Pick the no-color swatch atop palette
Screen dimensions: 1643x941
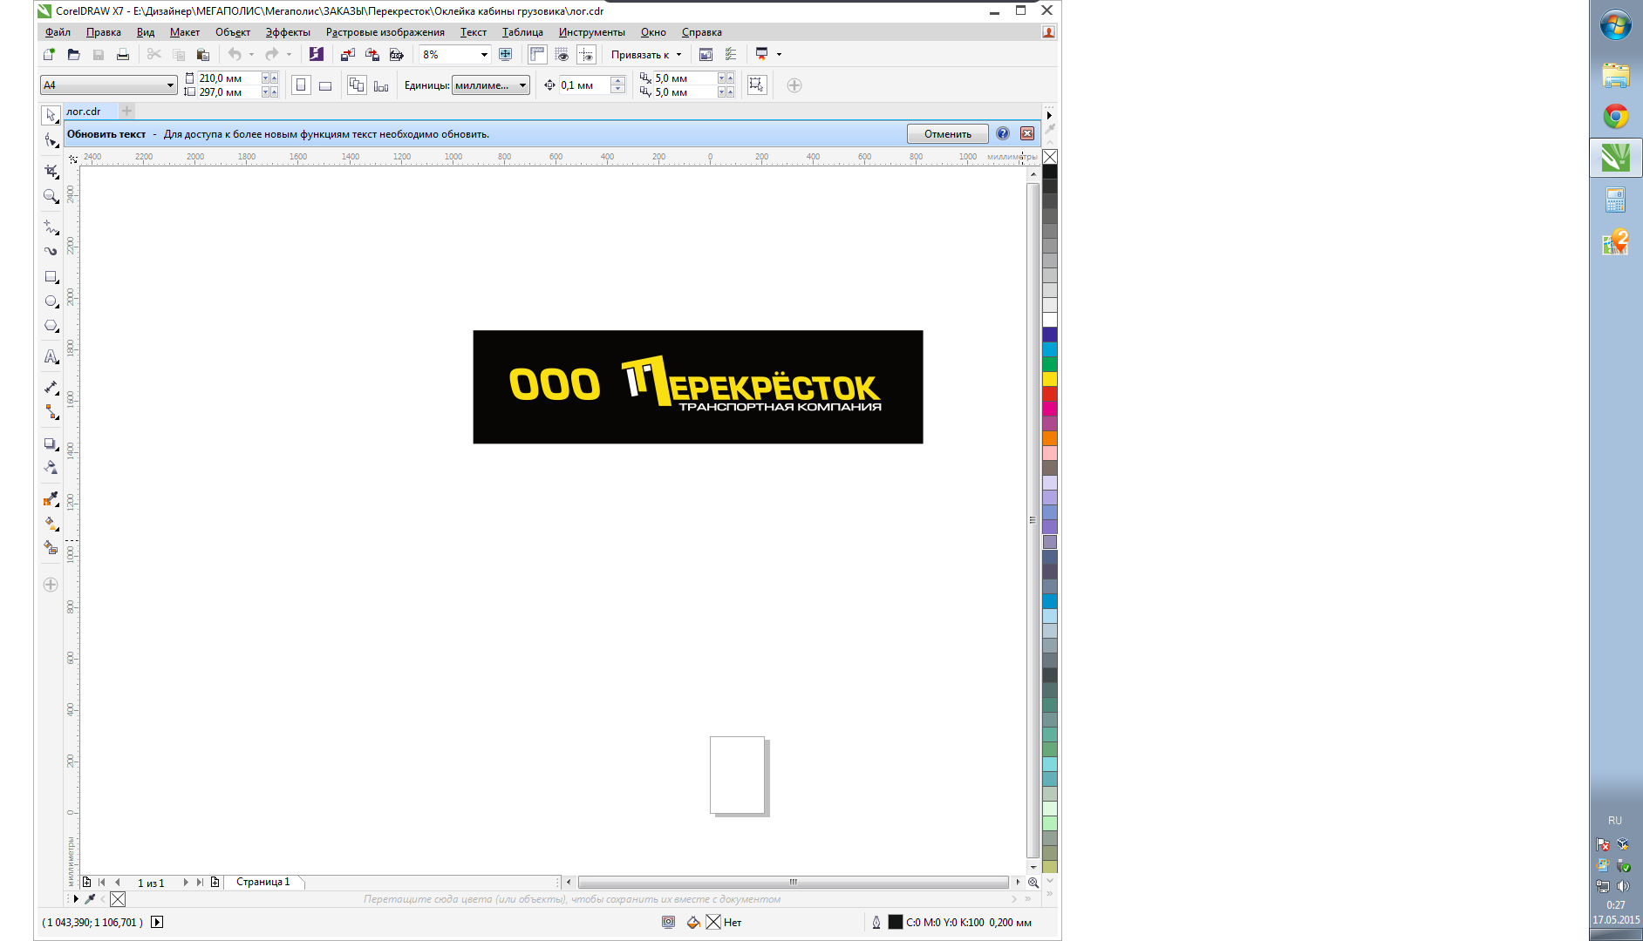pos(1050,157)
